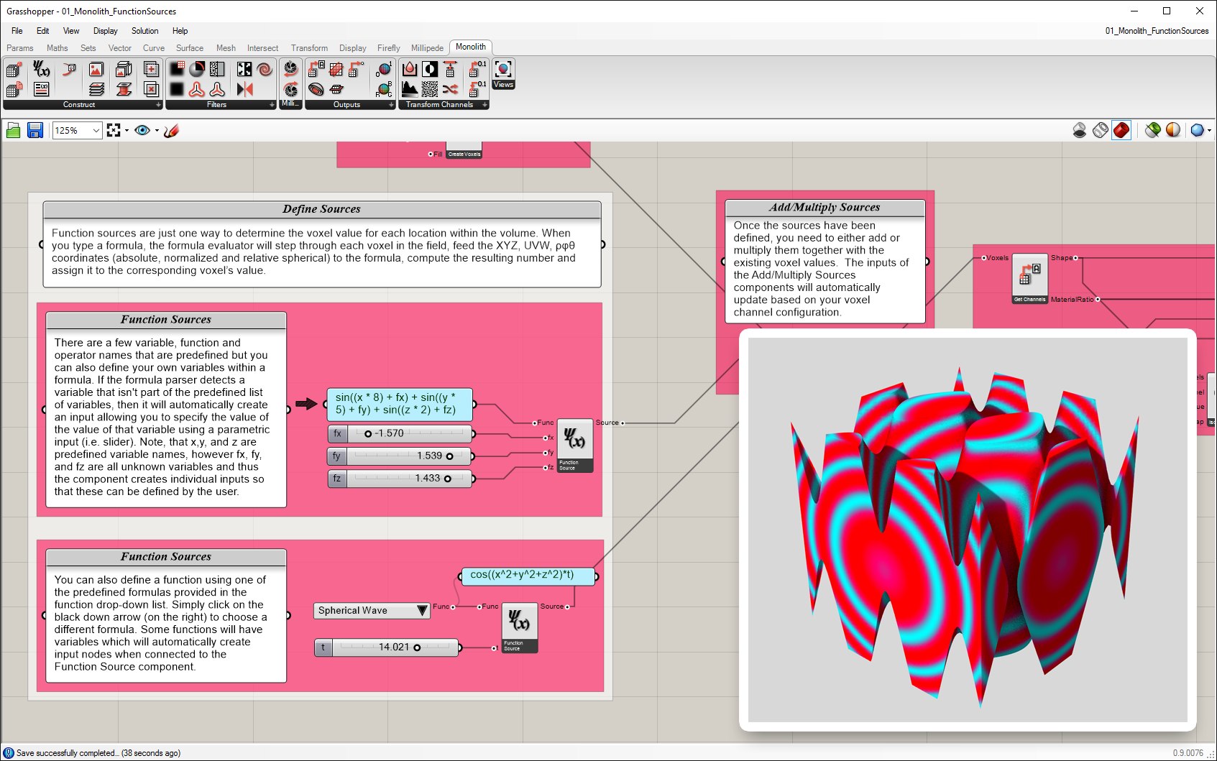Toggle the shaded red cylinder preview mode
Screen dimensions: 1217x761
point(1121,130)
